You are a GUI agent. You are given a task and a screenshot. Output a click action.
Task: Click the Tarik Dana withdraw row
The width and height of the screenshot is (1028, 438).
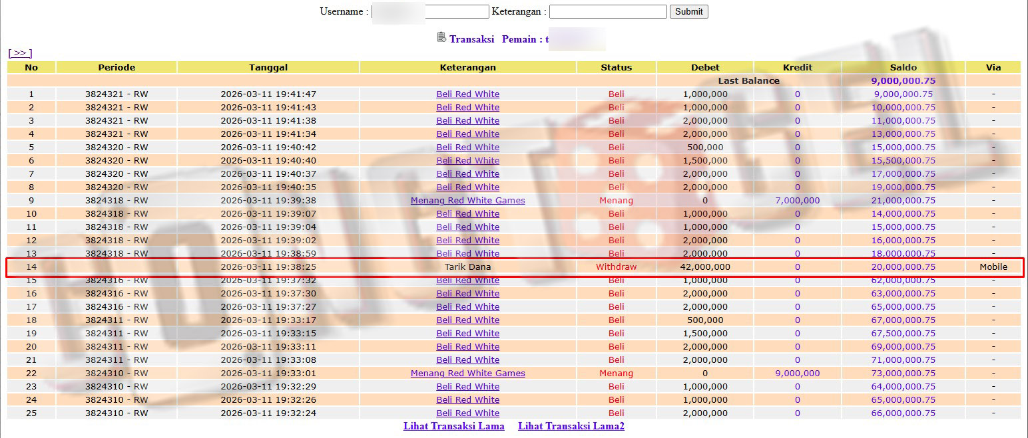(467, 267)
